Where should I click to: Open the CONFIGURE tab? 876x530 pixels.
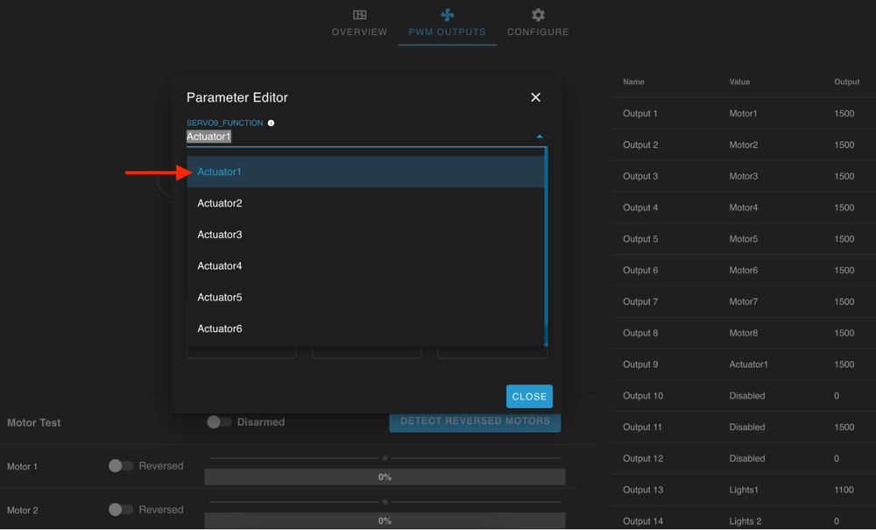[x=537, y=32]
